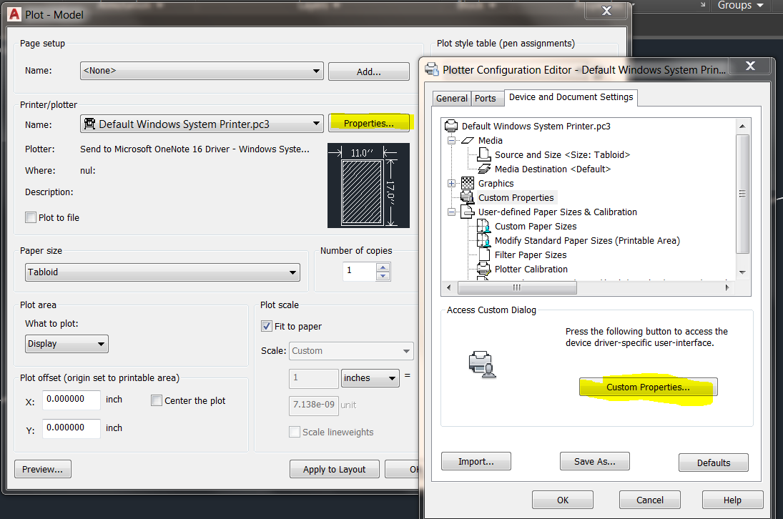Click the tree scroll down arrow

pyautogui.click(x=742, y=272)
